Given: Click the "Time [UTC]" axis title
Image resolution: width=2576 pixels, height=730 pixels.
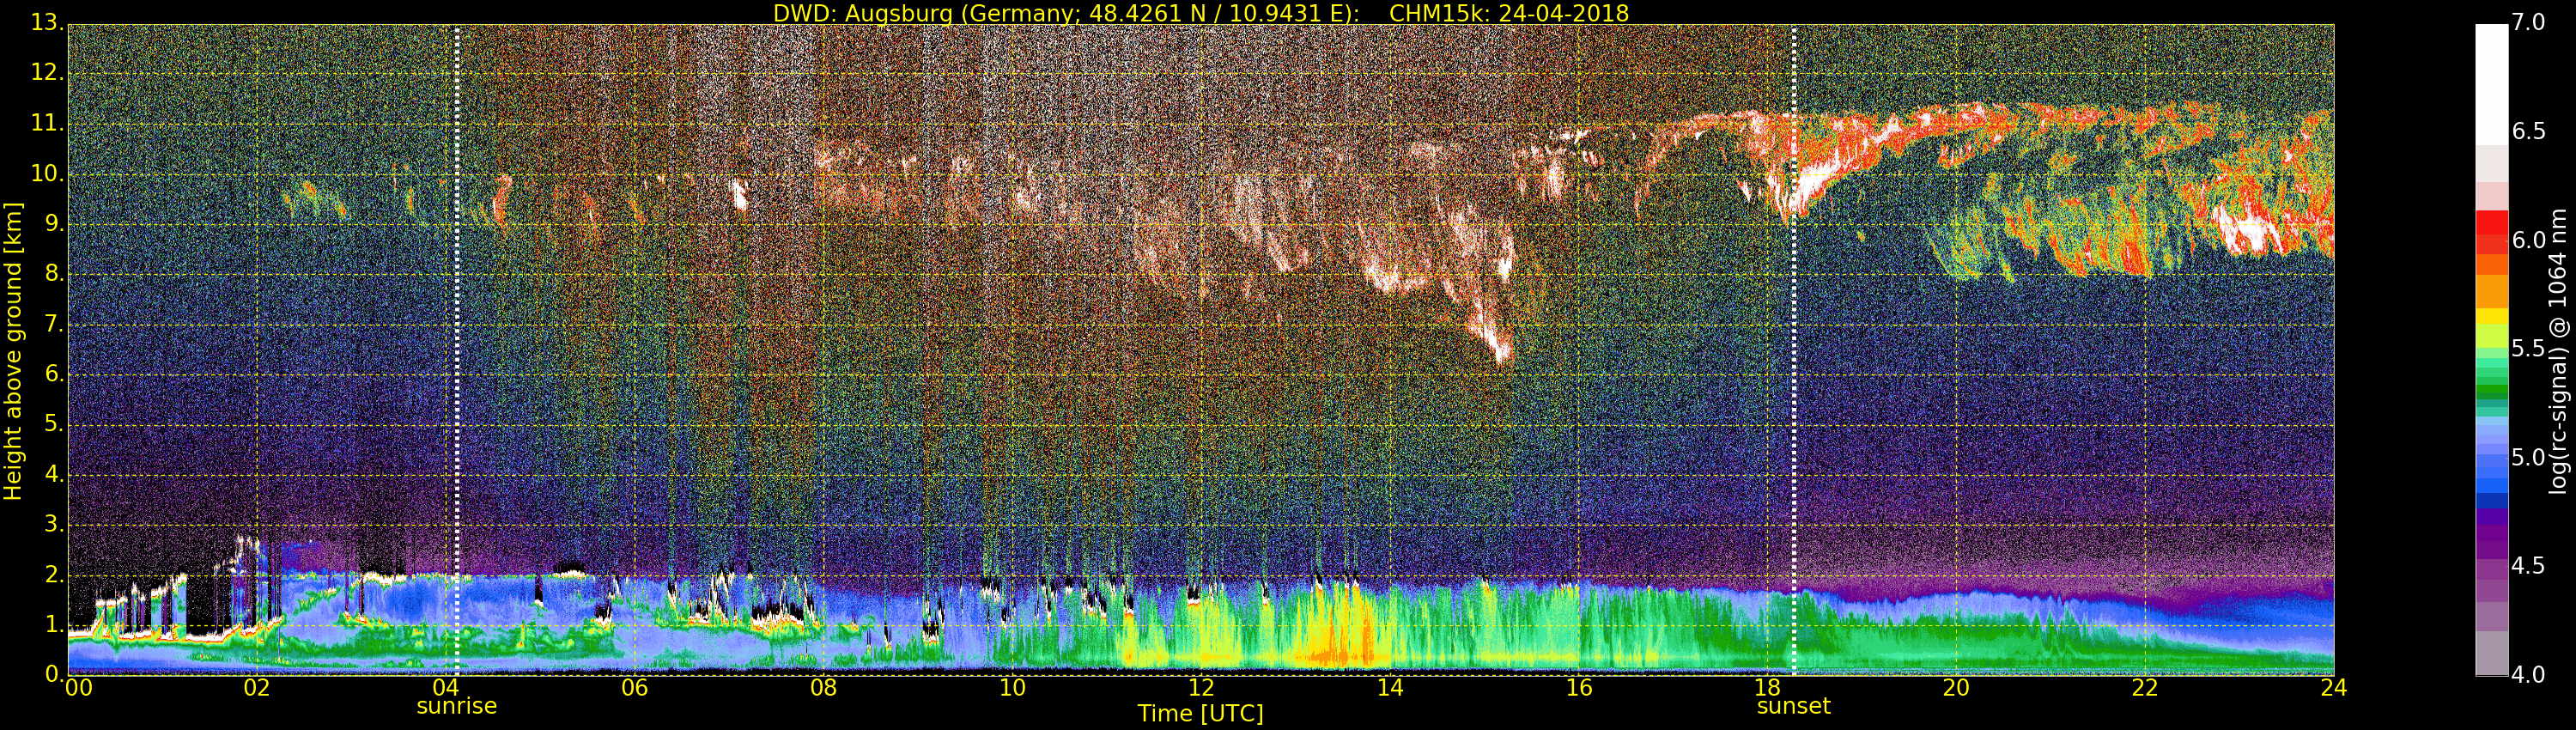Looking at the screenshot, I should coord(1200,714).
